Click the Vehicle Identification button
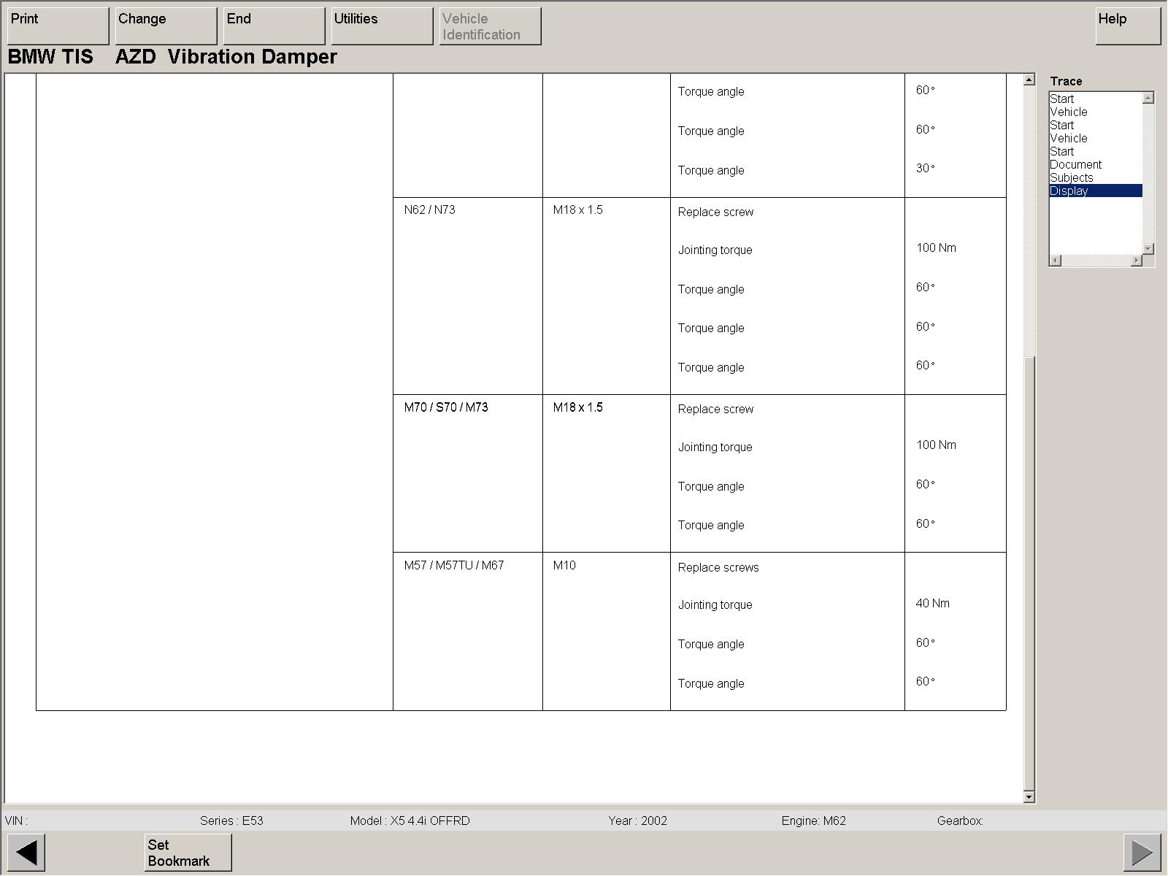 pyautogui.click(x=490, y=26)
